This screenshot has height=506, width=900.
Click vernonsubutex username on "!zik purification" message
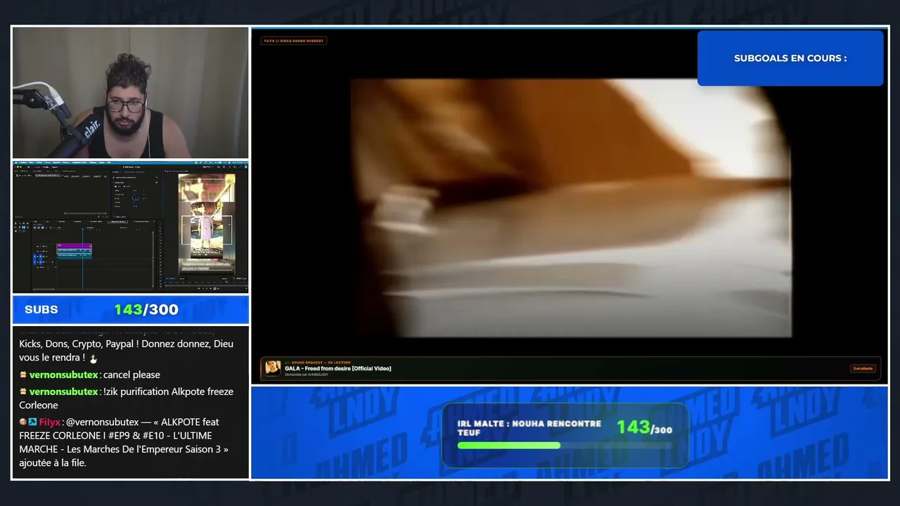pos(63,391)
